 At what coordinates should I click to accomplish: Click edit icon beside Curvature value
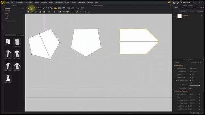199,83
